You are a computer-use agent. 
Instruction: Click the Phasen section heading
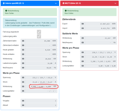(x=7, y=96)
